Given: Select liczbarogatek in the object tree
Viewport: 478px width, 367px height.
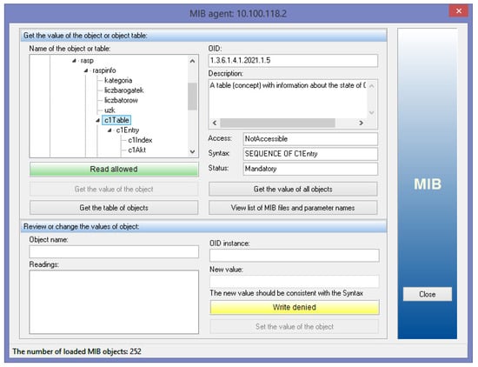Looking at the screenshot, I should [123, 90].
